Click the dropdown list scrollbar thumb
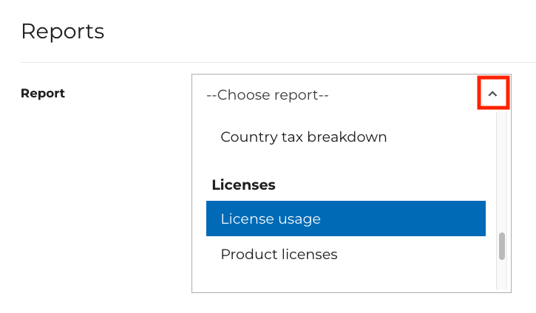536x313 pixels. tap(501, 246)
